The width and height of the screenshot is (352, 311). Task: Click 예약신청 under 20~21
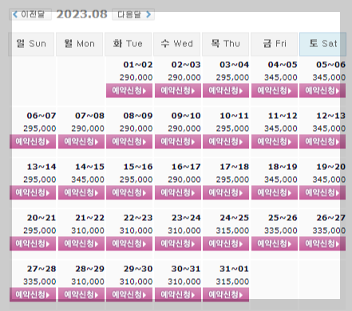click(33, 244)
